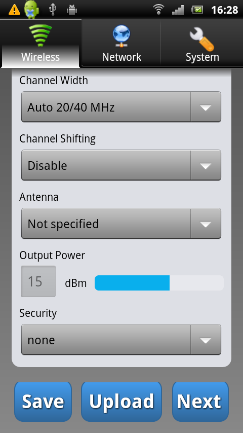
Task: Adjust the Output Power blue slider
Action: click(x=159, y=283)
